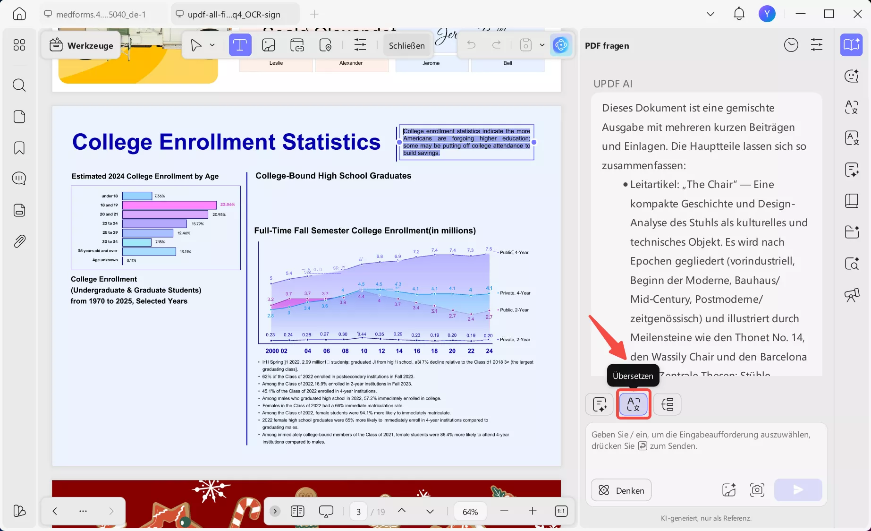Screen dimensions: 871x531
Task: Select the Image edit tool
Action: point(269,45)
